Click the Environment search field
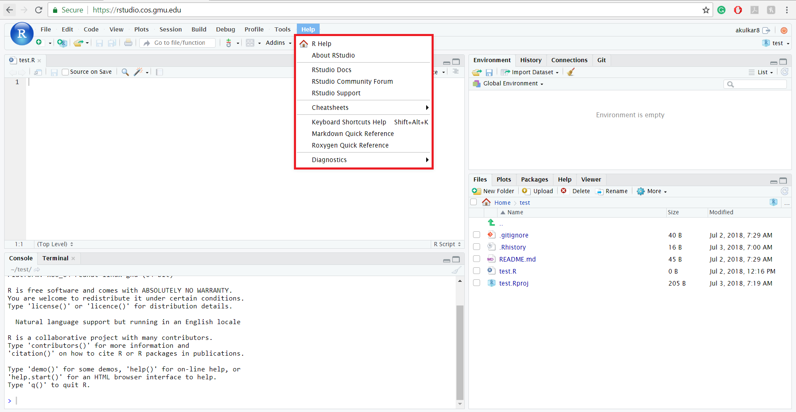 [755, 84]
